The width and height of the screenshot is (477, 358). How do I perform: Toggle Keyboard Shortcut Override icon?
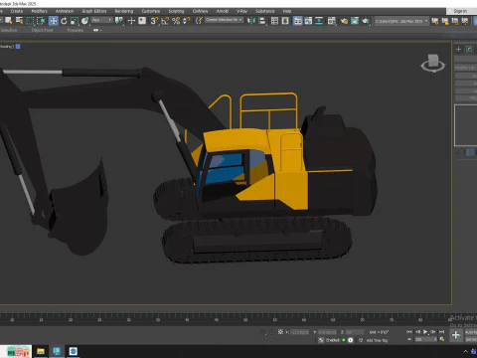[142, 21]
